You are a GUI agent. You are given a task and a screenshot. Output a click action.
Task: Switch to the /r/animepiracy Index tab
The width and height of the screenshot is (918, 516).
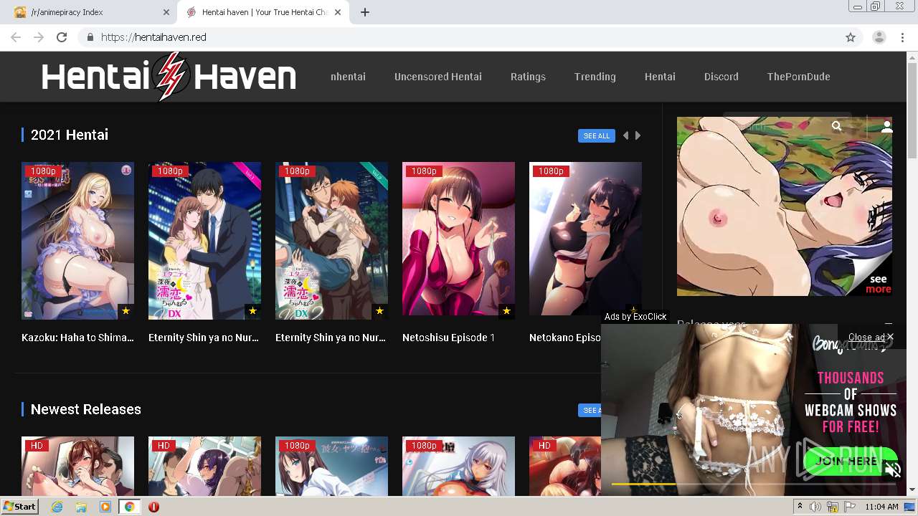pyautogui.click(x=90, y=12)
